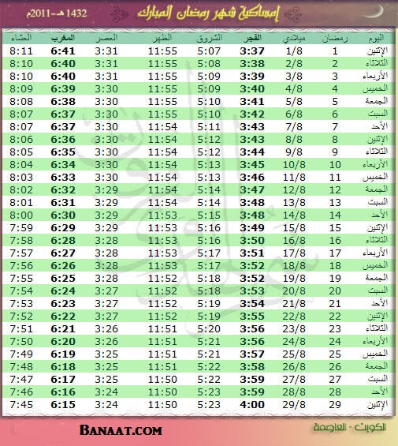Select Fajr time 3:37 for day 1

click(252, 51)
